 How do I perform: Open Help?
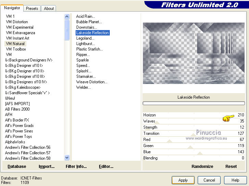coord(235,180)
